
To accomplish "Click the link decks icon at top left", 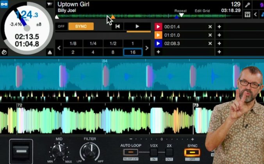I will (x=4, y=4).
